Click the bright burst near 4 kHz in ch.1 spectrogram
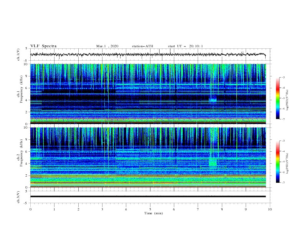Viewport: 304px width, 235px height. coord(213,100)
